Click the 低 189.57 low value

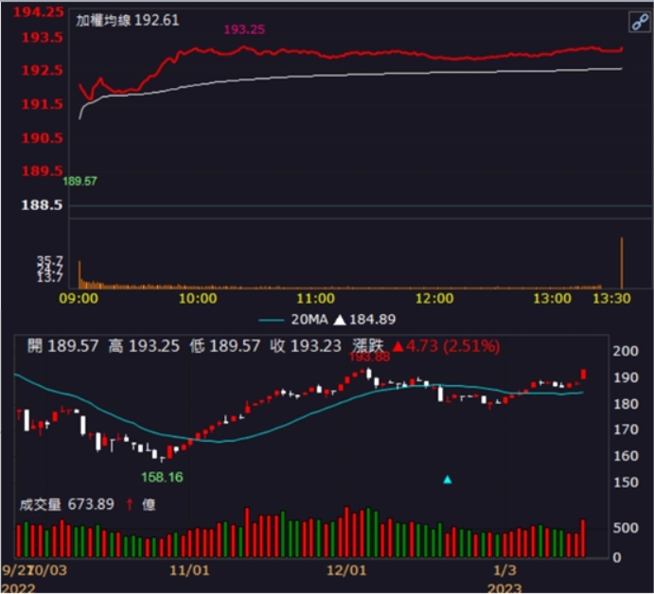(x=225, y=346)
